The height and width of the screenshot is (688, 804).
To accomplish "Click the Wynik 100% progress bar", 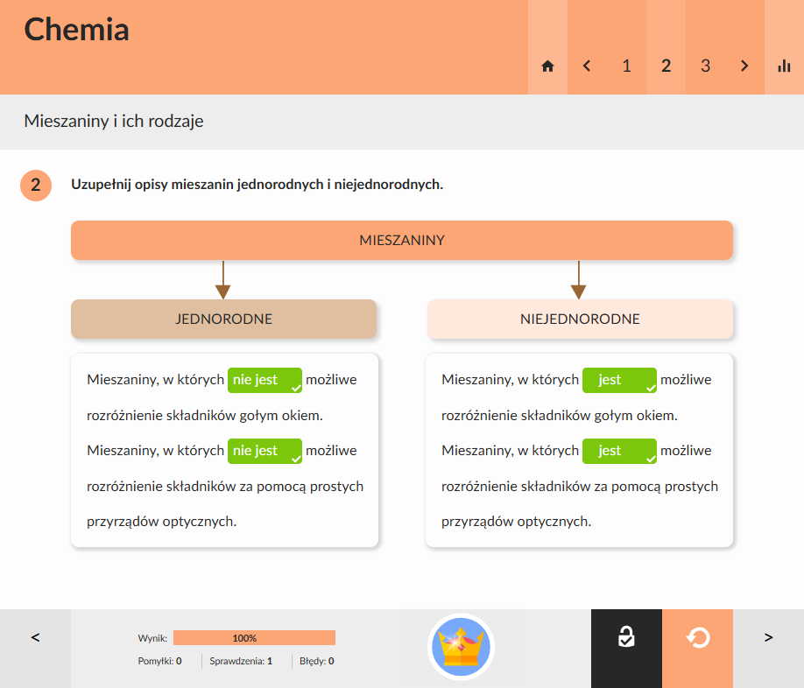I will click(x=254, y=638).
